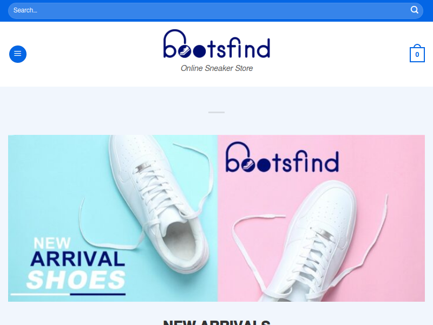This screenshot has height=325, width=433.
Task: Click the solid filled circle in header logo
Action: click(x=199, y=51)
